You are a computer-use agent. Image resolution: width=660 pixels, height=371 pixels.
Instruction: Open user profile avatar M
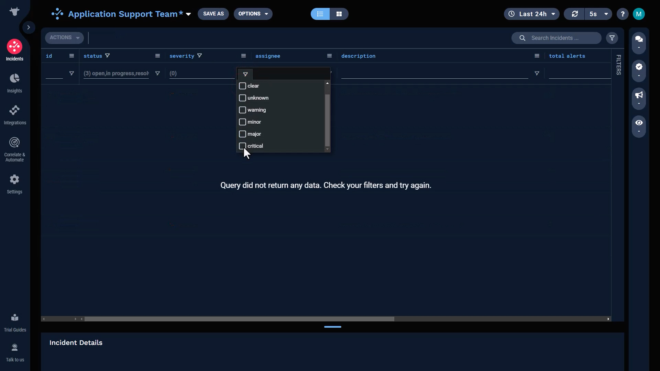[x=639, y=14]
